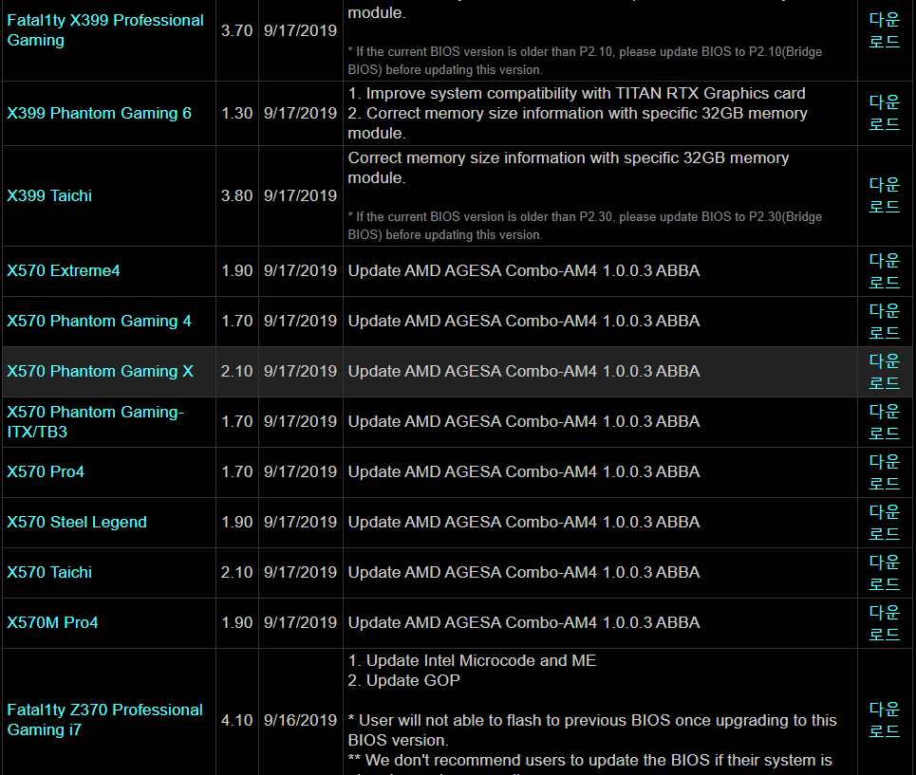This screenshot has width=916, height=775.
Task: Open the X570 Steel Legend link
Action: tap(77, 522)
